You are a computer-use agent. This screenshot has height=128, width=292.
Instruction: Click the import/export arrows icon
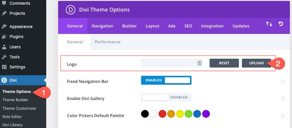[269, 24]
